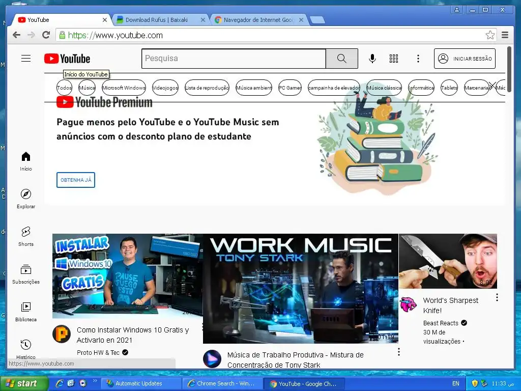Click the Chrome back arrow

pos(16,35)
